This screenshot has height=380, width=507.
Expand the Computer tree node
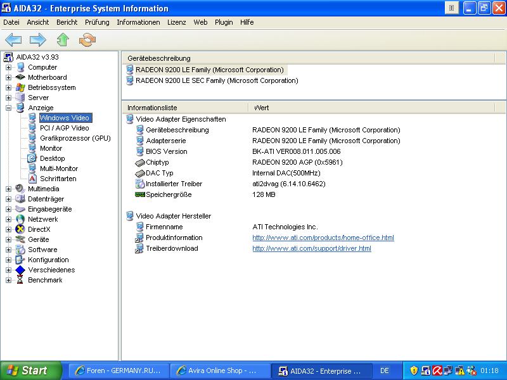point(9,67)
